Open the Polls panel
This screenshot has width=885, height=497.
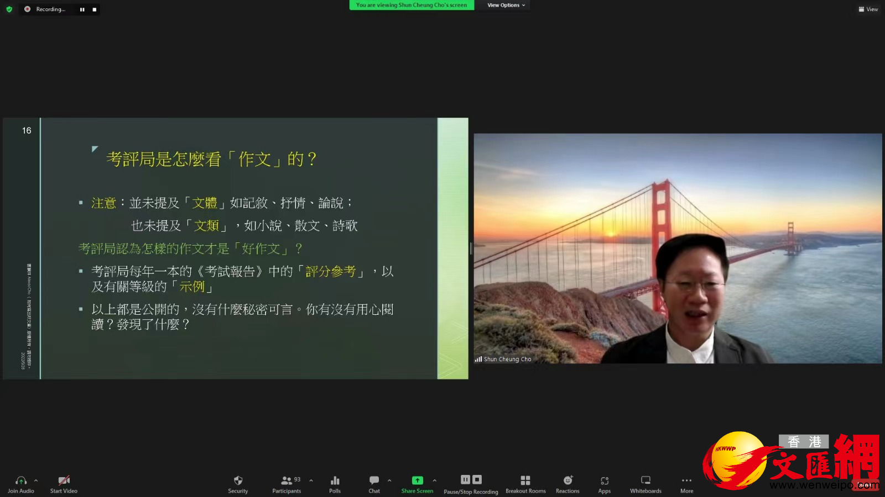(335, 483)
